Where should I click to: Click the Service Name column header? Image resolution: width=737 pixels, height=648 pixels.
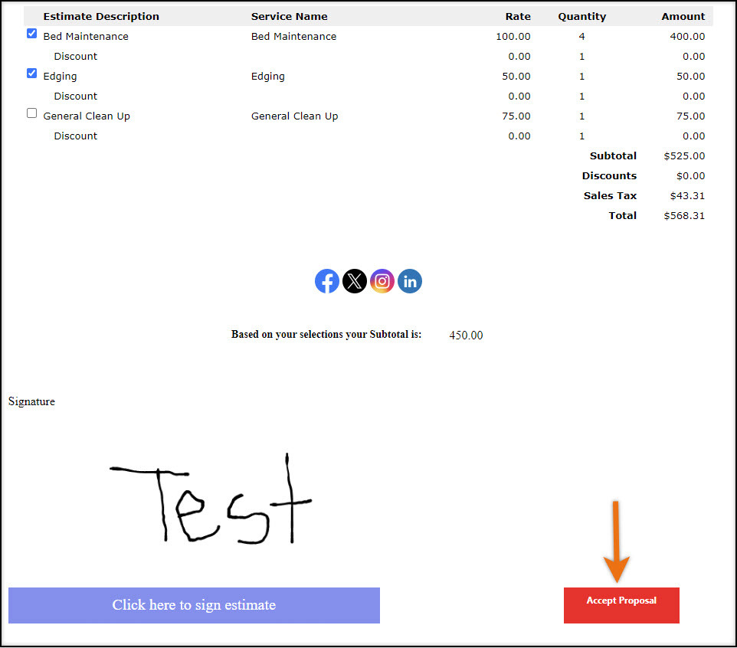coord(289,16)
